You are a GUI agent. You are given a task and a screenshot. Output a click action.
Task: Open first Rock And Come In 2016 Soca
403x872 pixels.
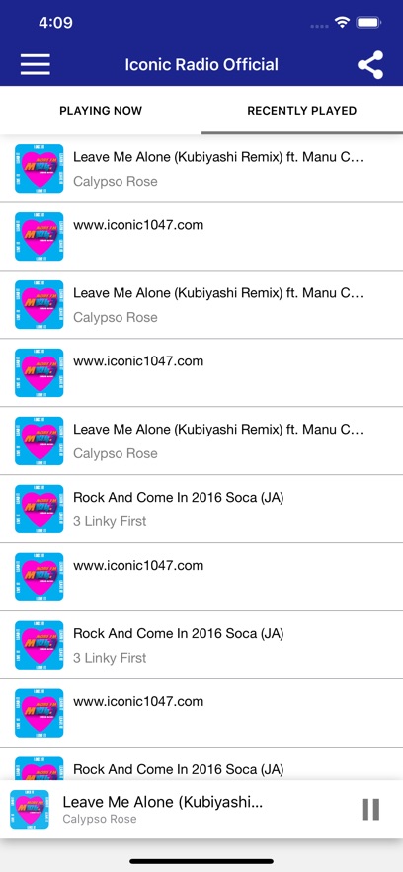coord(201,509)
